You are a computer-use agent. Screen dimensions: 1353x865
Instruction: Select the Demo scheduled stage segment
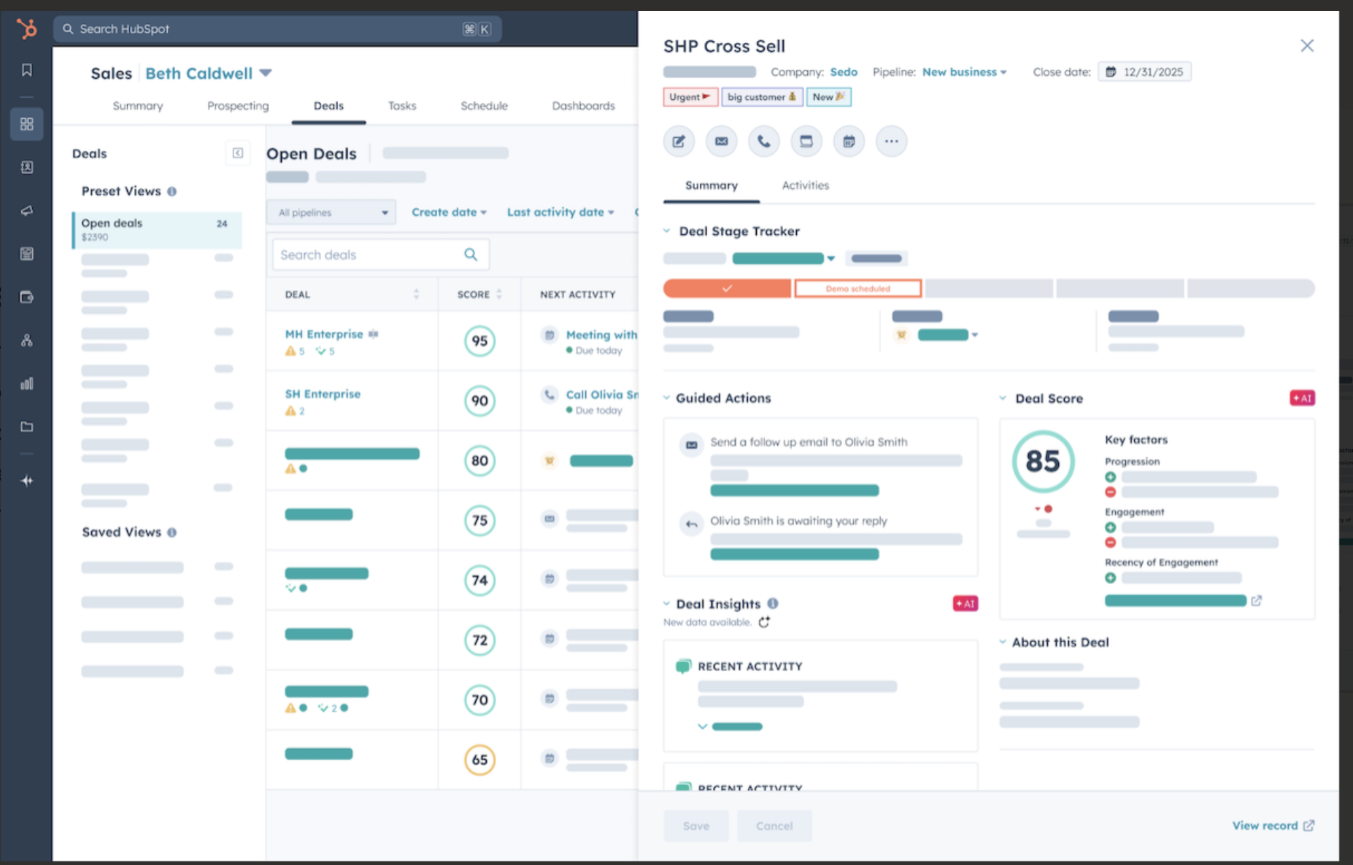(x=857, y=289)
